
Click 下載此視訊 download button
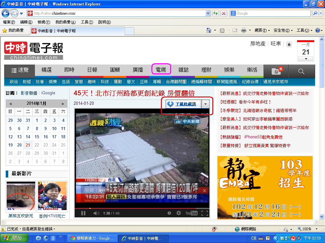point(184,104)
